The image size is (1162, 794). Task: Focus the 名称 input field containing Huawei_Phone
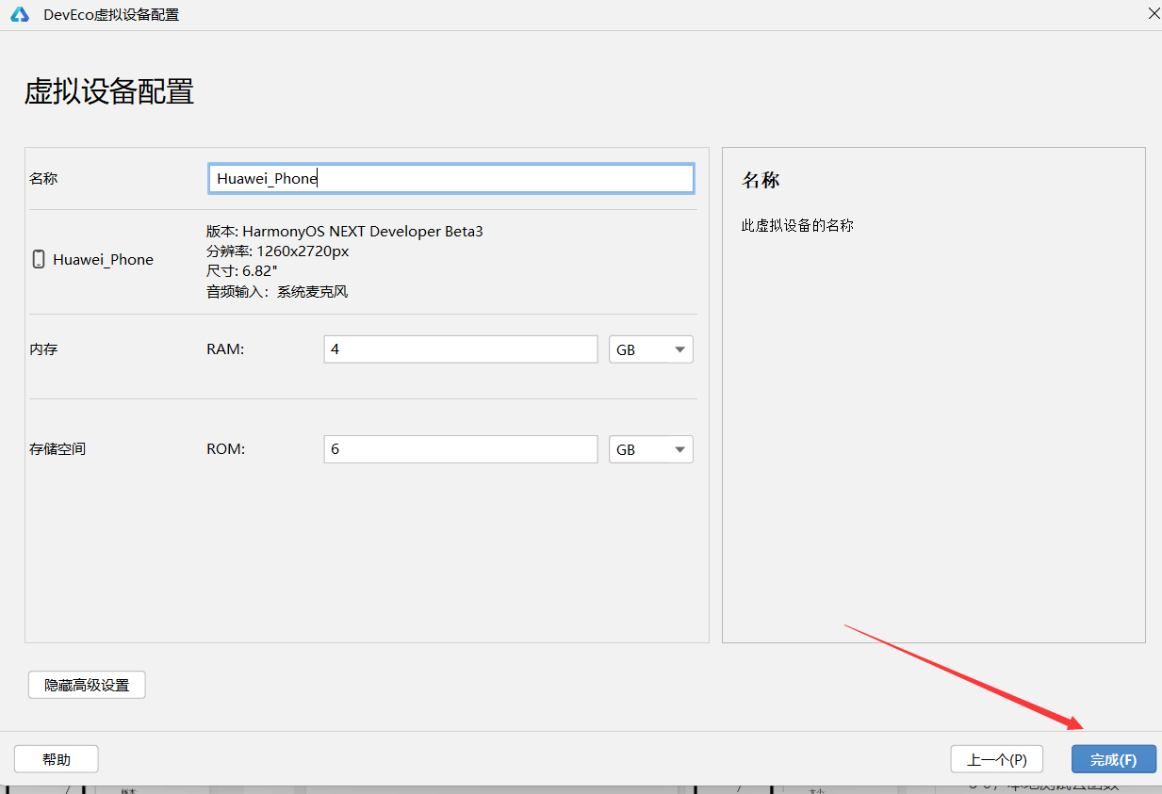point(451,178)
